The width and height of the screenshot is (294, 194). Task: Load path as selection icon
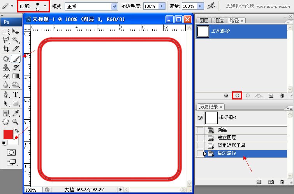[x=248, y=96]
